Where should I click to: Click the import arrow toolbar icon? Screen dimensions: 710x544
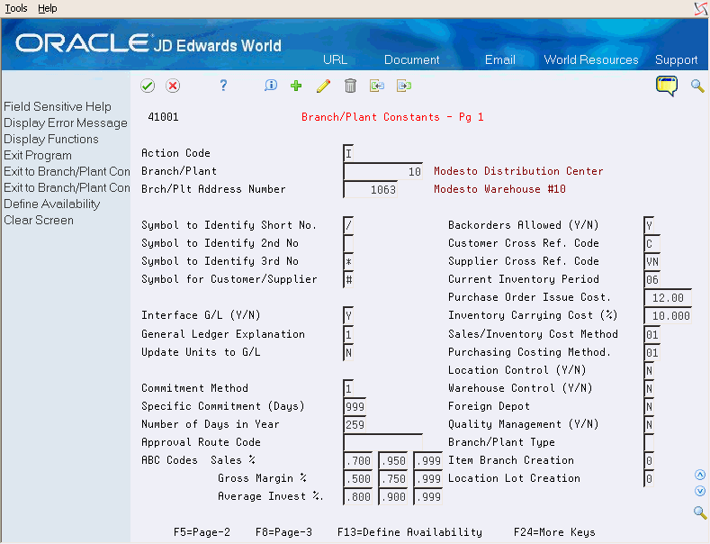377,86
